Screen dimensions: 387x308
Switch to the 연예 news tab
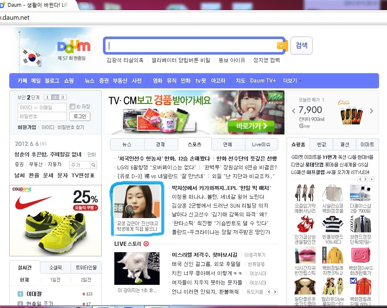click(x=228, y=145)
